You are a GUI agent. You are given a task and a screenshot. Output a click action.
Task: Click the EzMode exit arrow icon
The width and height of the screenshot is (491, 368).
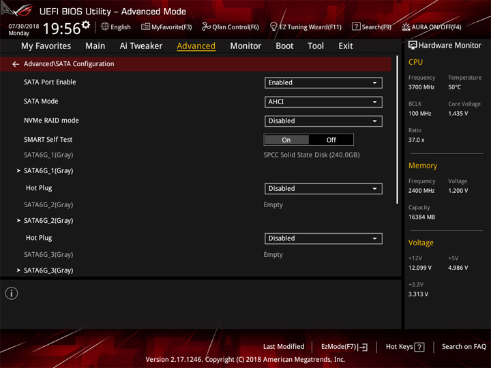point(363,347)
